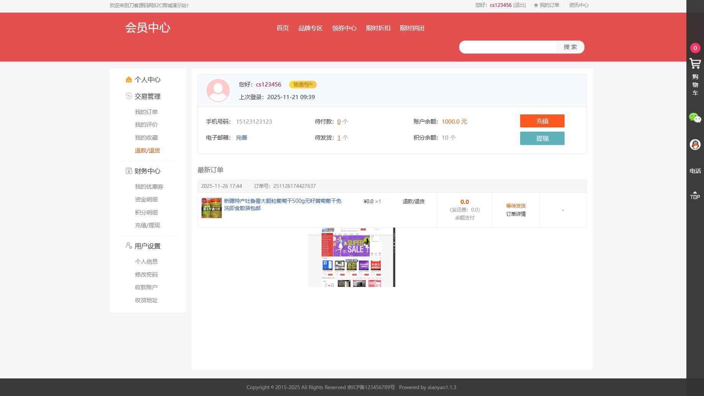Screen dimensions: 704x396
Task: Click the 用户设置 person icon
Action: (128, 246)
